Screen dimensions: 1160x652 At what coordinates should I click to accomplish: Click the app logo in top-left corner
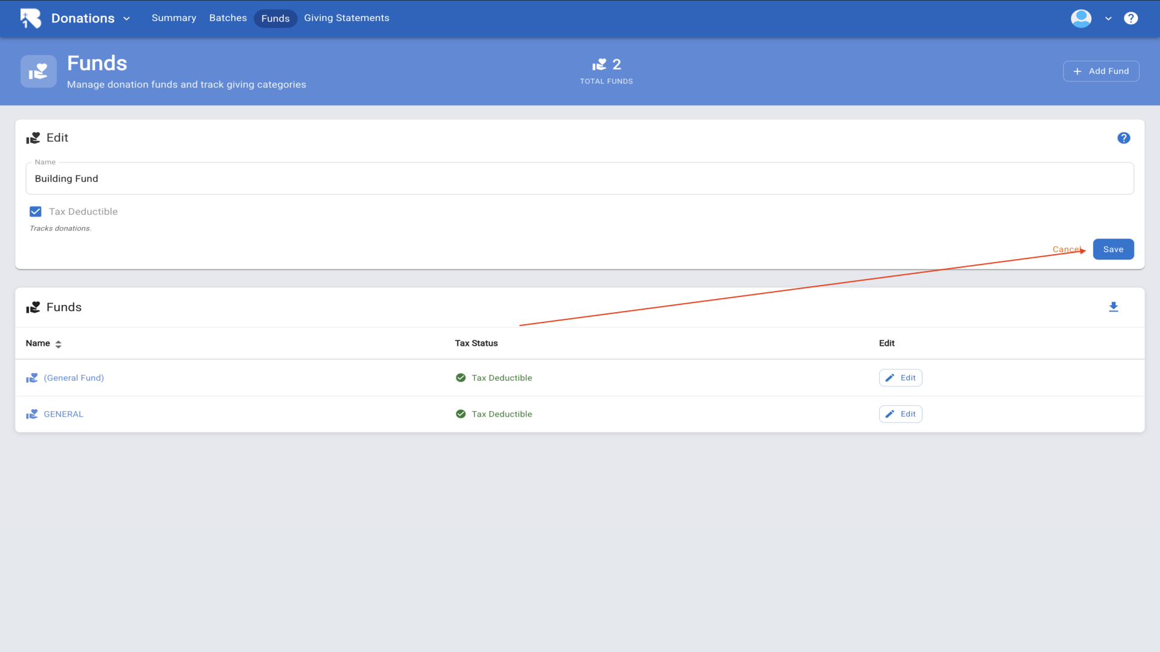pyautogui.click(x=30, y=18)
